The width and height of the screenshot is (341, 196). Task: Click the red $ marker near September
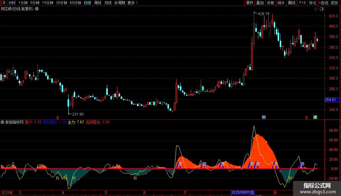(306, 118)
